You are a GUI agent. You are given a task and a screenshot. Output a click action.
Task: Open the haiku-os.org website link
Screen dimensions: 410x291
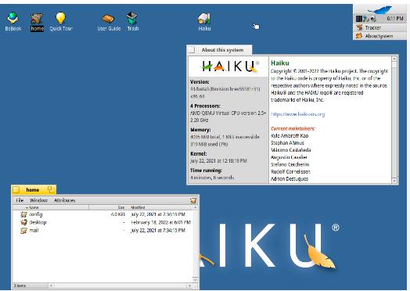pos(298,114)
